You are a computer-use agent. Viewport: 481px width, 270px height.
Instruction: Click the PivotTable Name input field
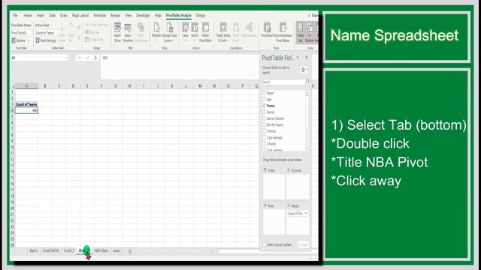(x=21, y=33)
